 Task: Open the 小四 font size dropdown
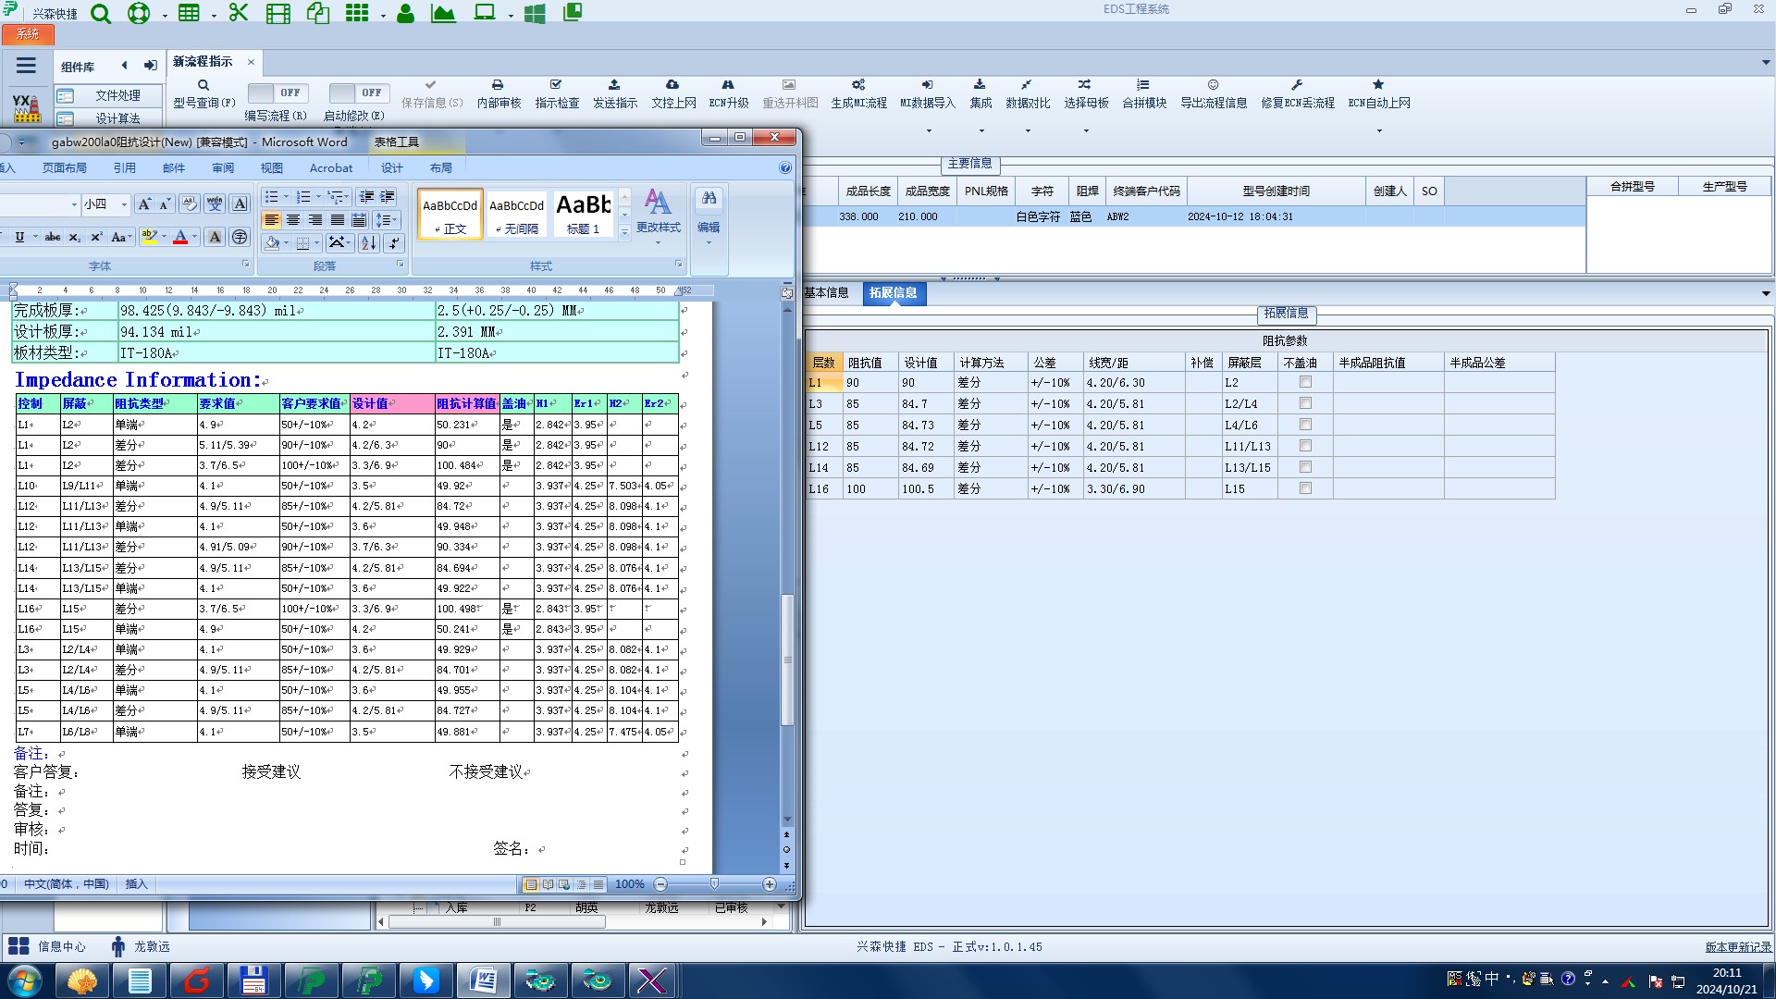[124, 204]
